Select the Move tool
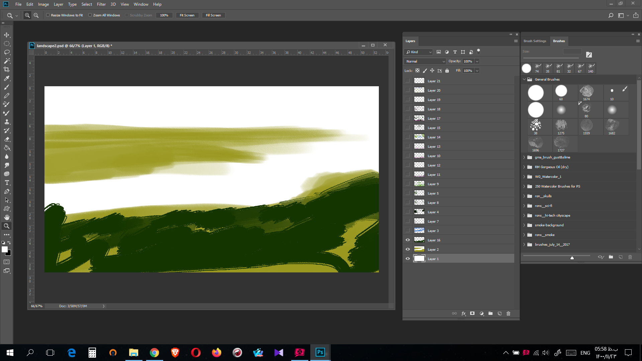This screenshot has width=642, height=361. (x=7, y=35)
